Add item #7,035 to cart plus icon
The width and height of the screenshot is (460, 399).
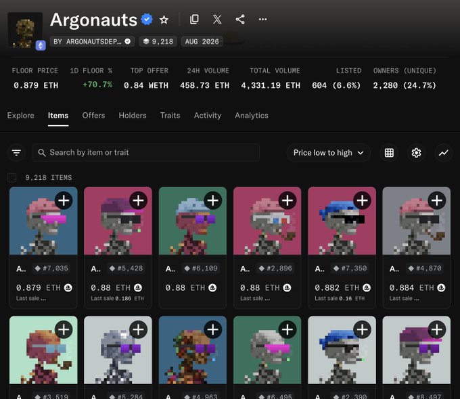coord(64,201)
